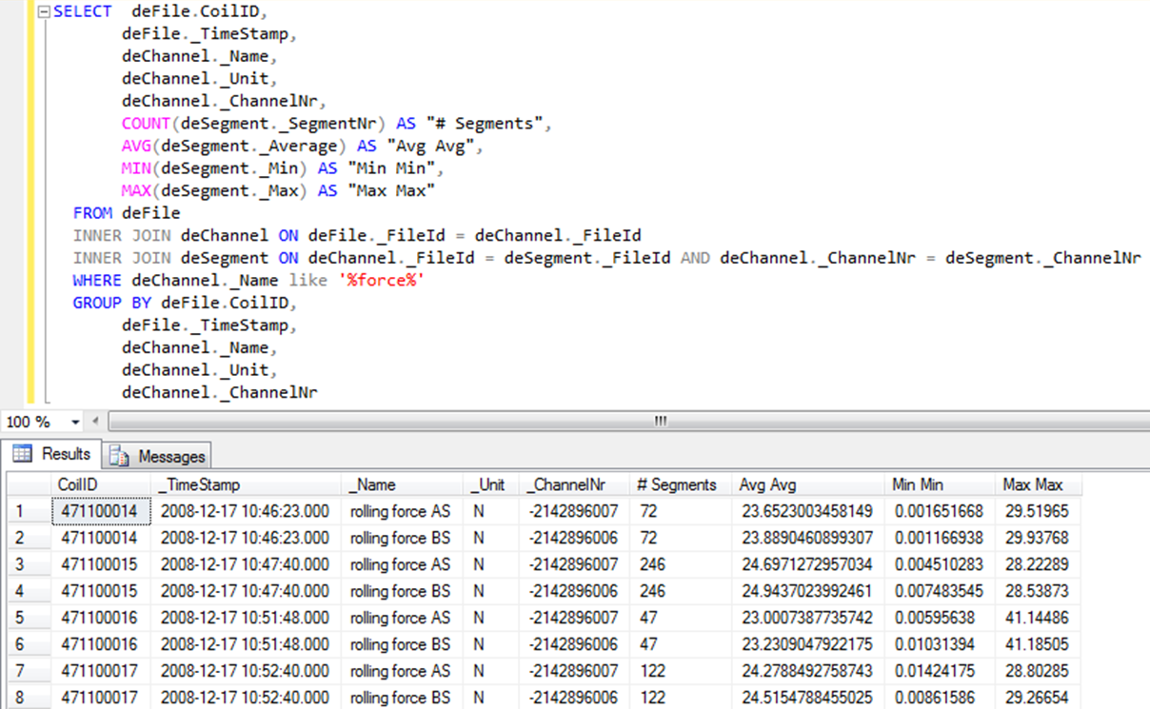Select the _TimeStamp column header
This screenshot has height=709, width=1150.
247,484
